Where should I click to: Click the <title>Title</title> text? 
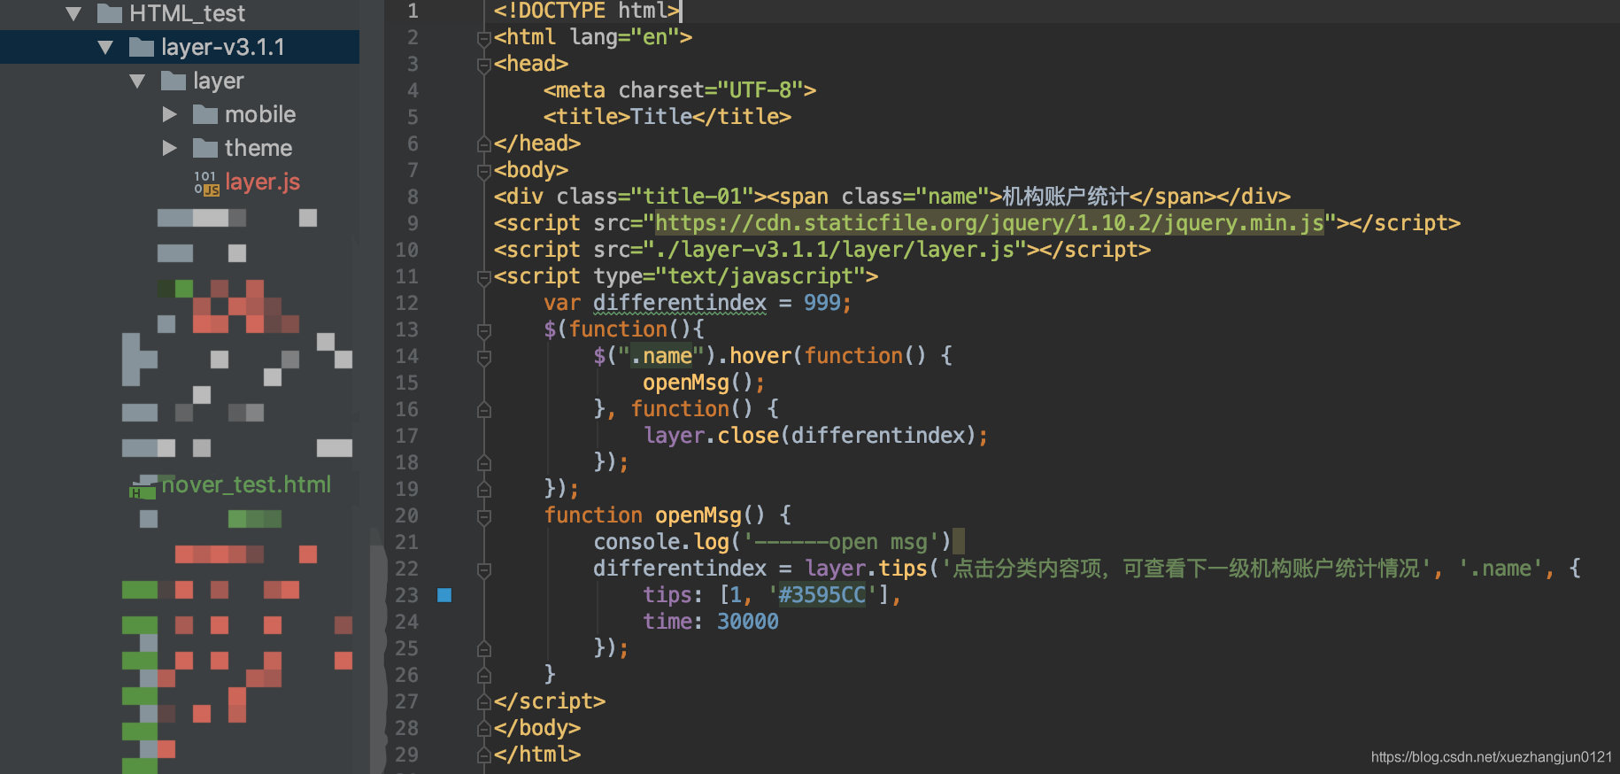(x=667, y=117)
